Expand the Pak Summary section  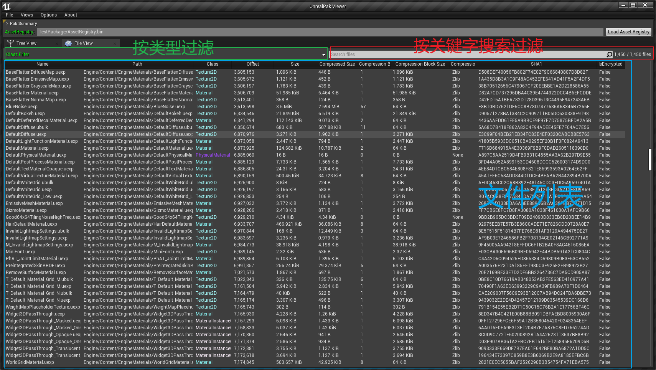click(7, 23)
